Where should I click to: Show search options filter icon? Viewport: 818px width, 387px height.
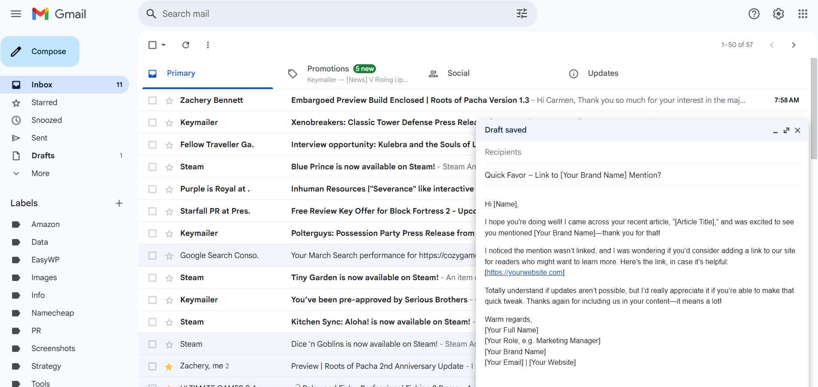pos(522,14)
